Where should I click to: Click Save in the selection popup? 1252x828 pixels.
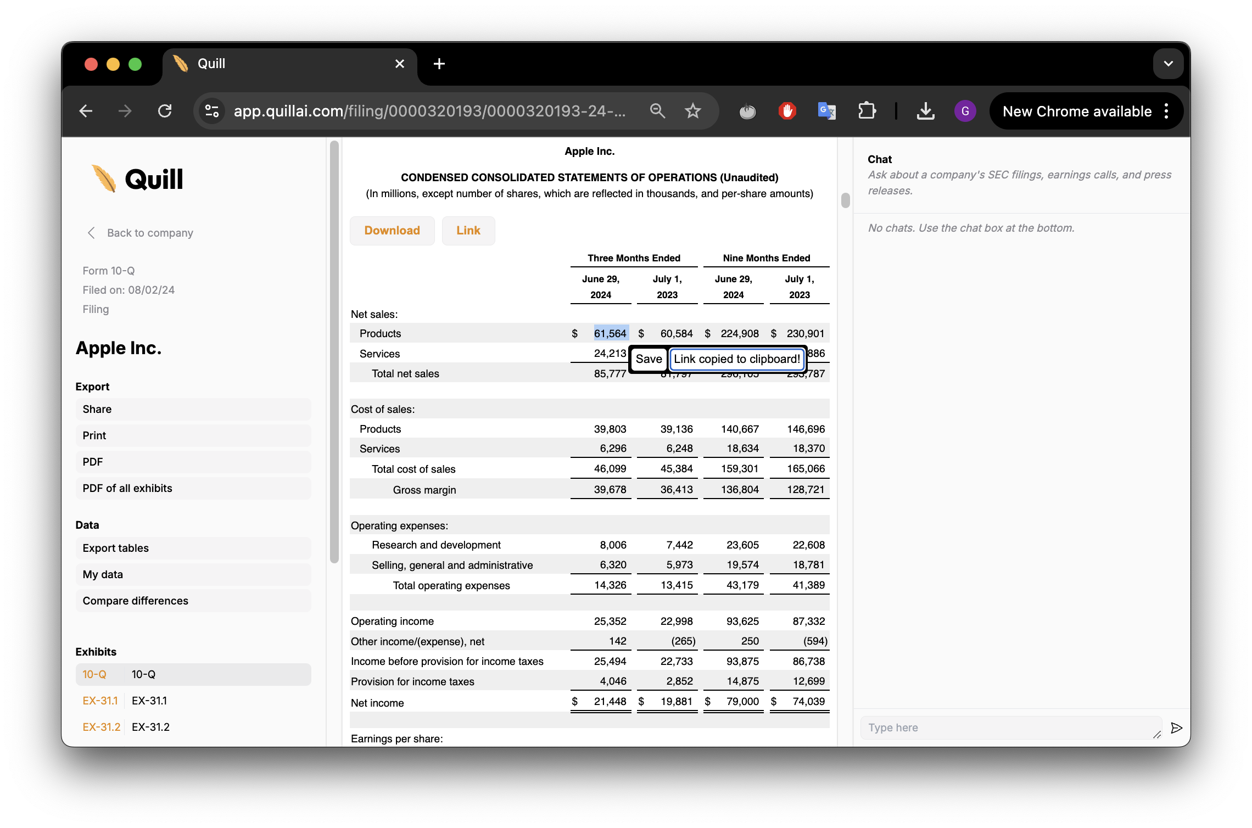(649, 359)
